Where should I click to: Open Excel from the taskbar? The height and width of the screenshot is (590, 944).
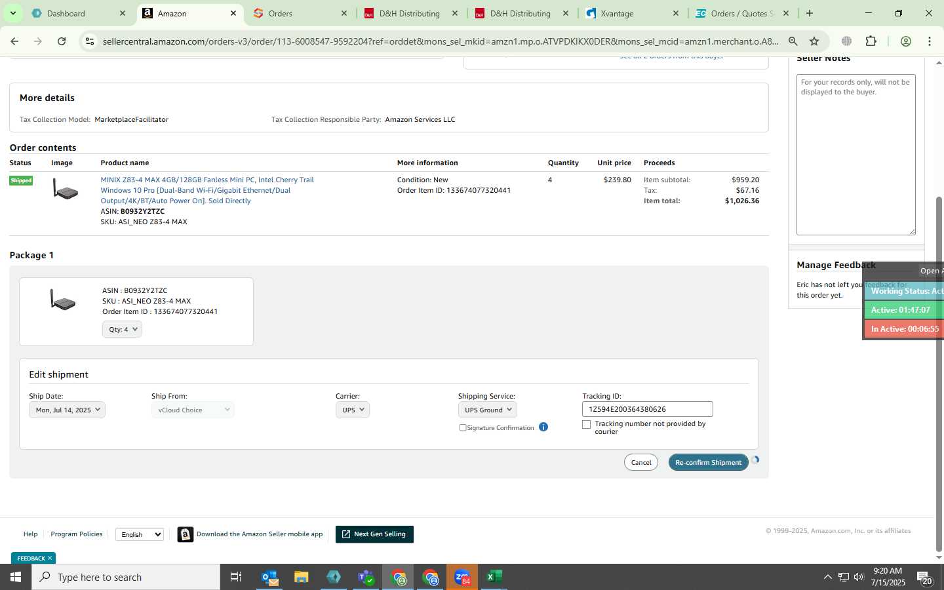pos(494,577)
